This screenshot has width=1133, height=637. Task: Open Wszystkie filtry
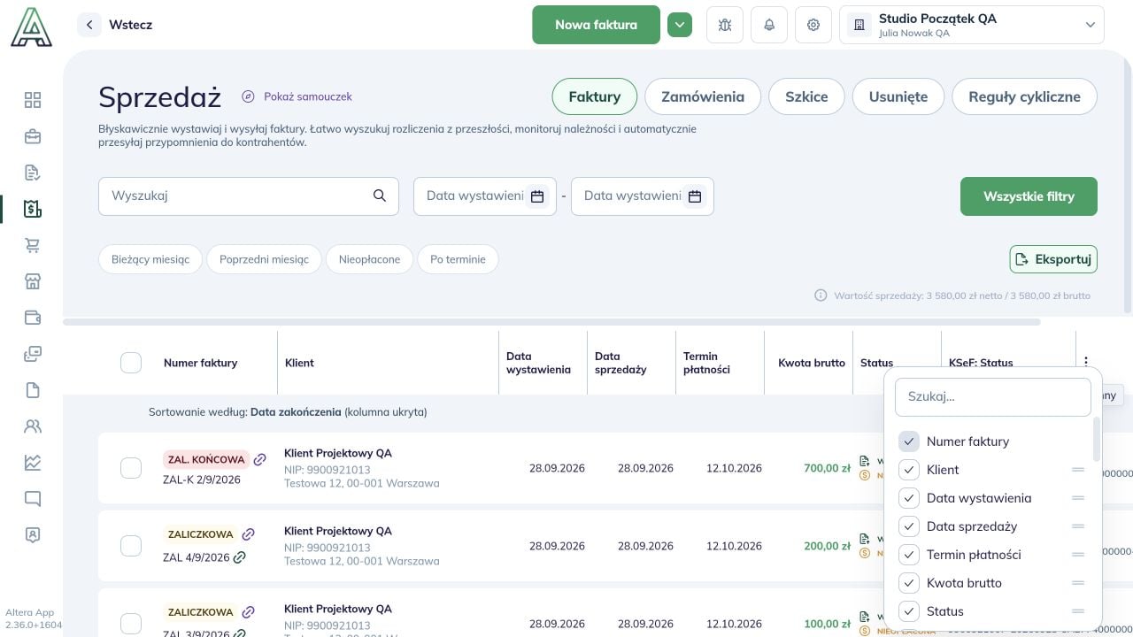pyautogui.click(x=1029, y=196)
